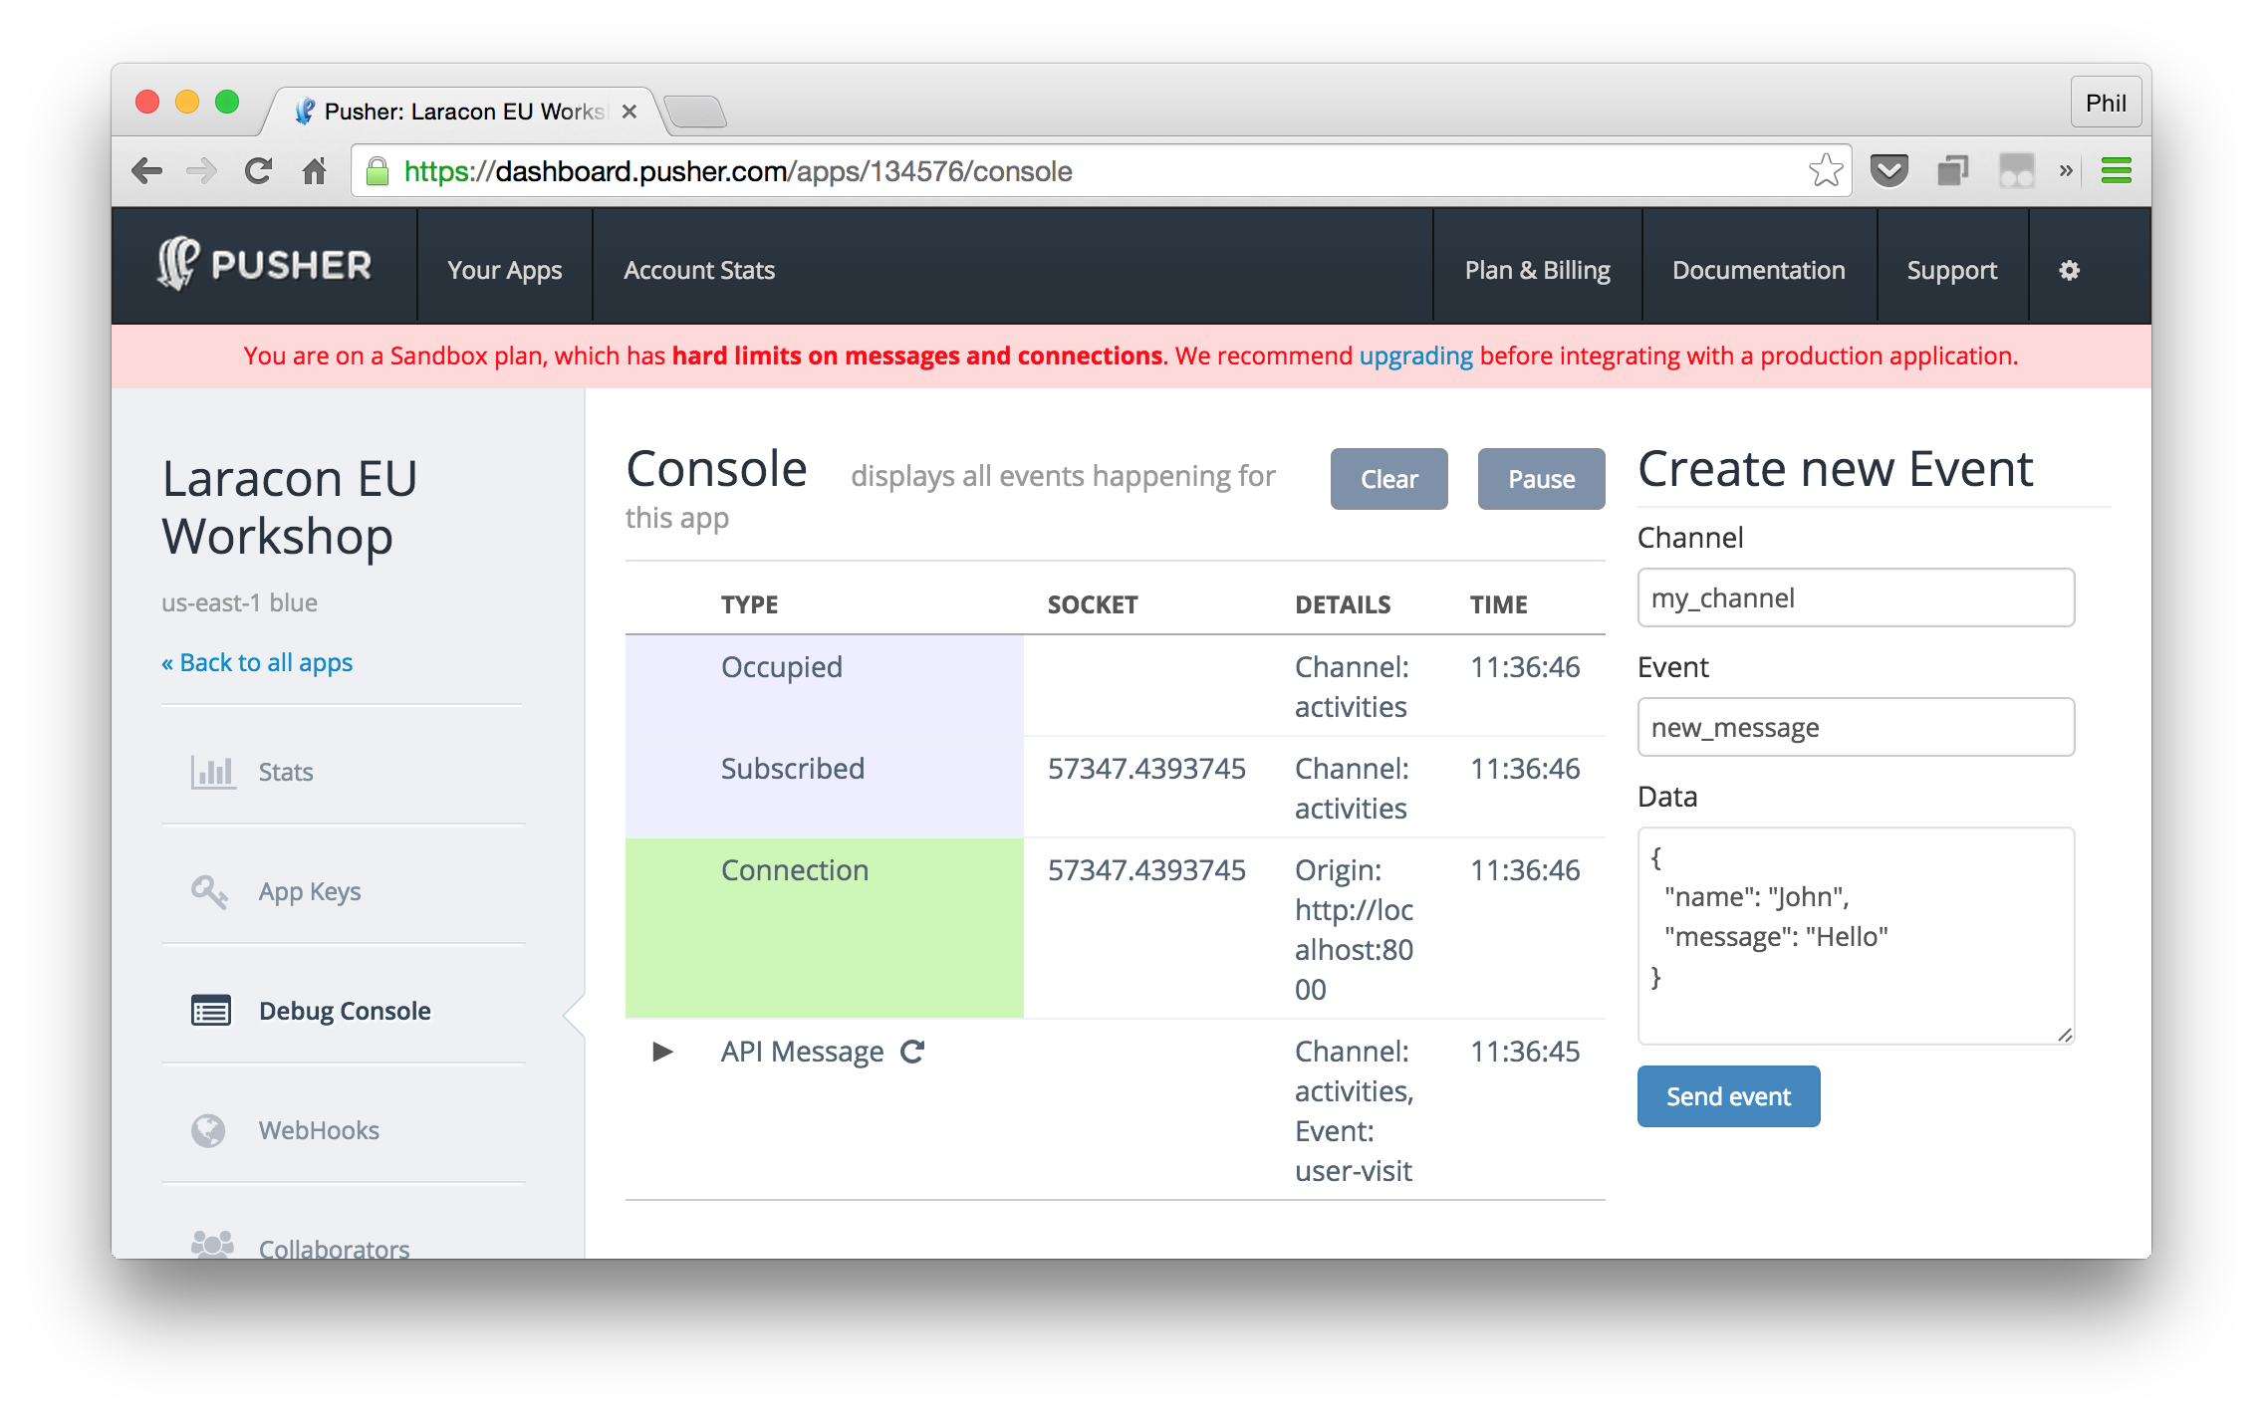Click the Data textarea resize handle
Viewport: 2263px width, 1418px height.
click(2065, 1035)
